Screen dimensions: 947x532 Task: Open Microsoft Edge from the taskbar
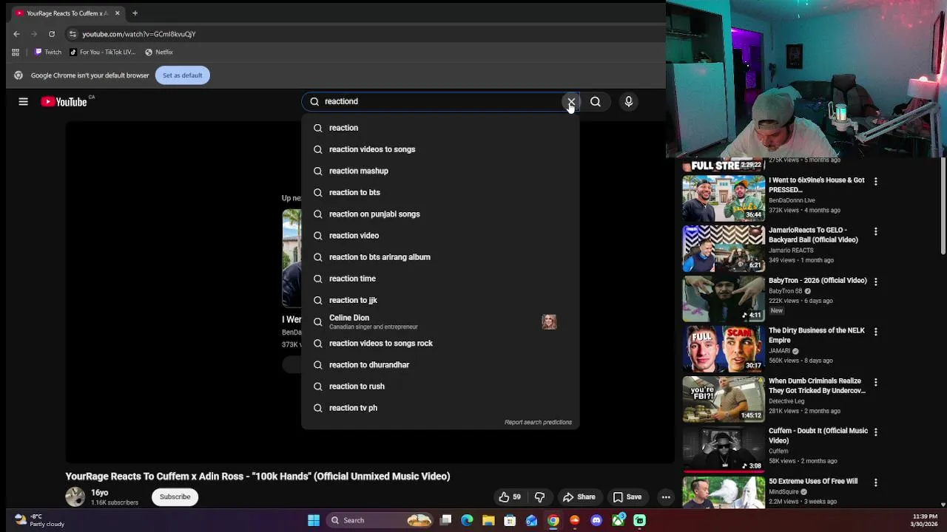(467, 520)
